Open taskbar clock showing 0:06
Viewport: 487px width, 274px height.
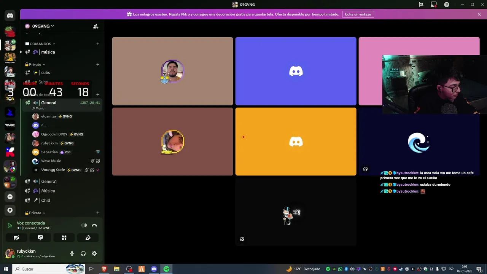pos(465,269)
